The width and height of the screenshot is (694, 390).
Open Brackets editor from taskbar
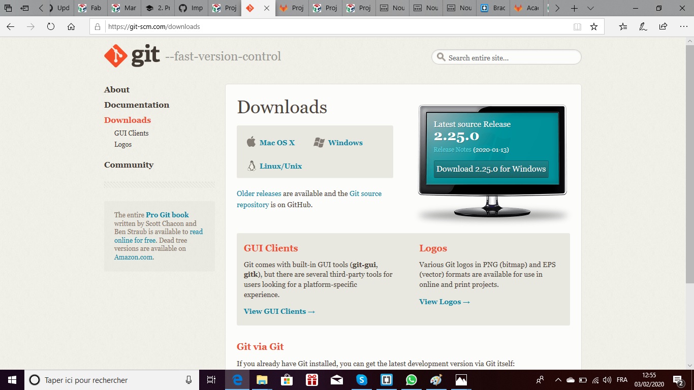pos(386,380)
